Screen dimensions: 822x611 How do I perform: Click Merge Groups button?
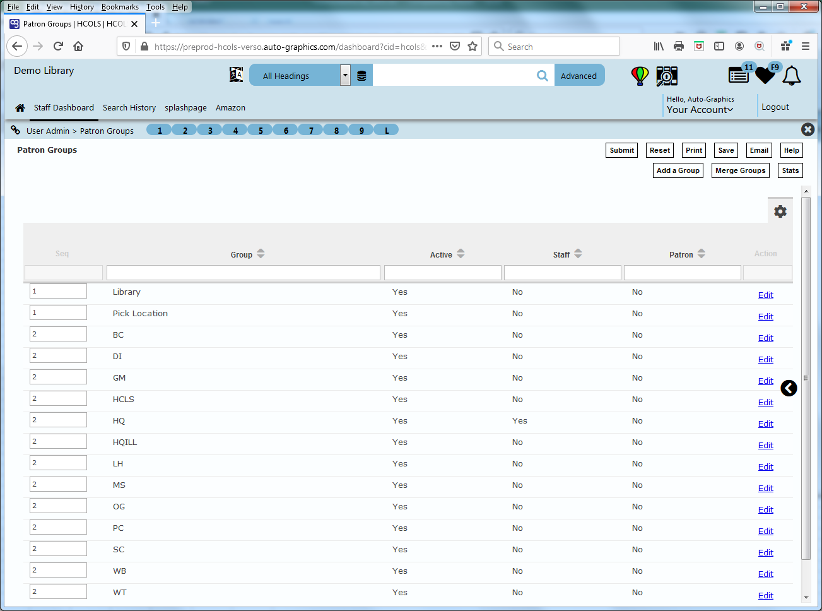click(741, 170)
